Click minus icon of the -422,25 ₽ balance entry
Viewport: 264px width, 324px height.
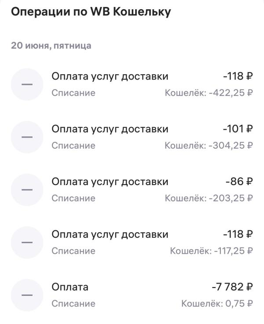27,84
